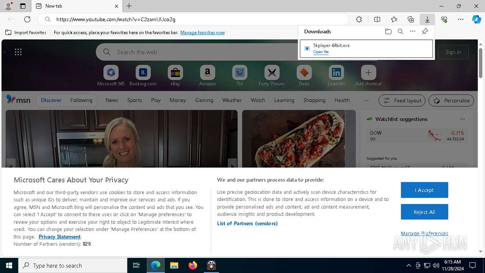485x273 pixels.
Task: Follow the Manage favorites now link
Action: point(202,33)
